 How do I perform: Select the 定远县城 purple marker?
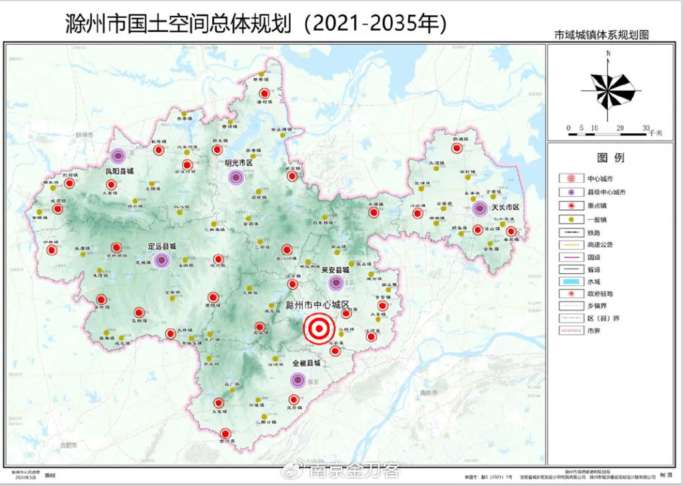coord(161,261)
